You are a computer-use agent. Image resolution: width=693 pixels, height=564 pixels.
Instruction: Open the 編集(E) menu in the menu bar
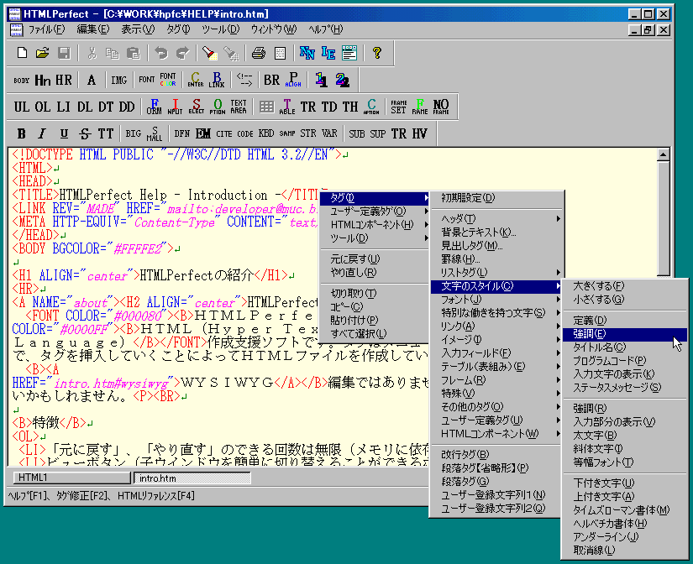pos(92,29)
